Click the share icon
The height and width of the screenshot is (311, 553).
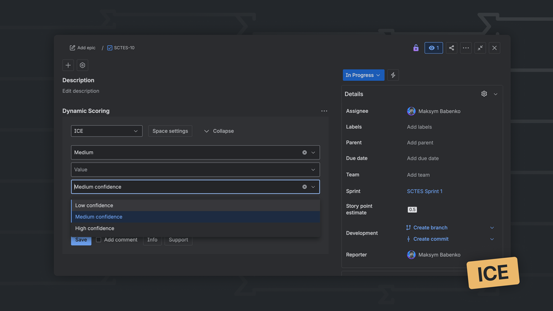click(x=452, y=48)
